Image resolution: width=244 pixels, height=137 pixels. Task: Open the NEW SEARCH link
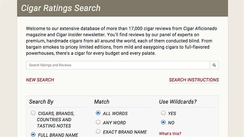(x=40, y=80)
